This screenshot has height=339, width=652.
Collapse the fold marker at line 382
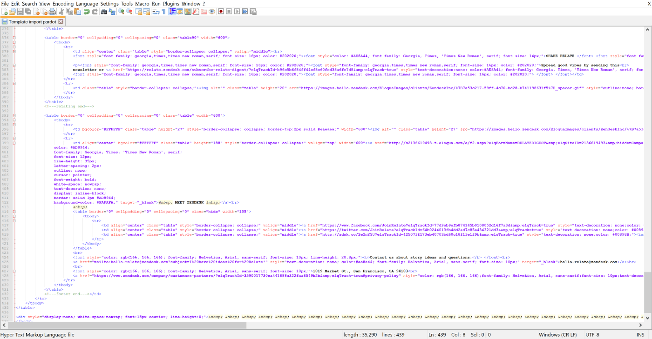pos(14,65)
